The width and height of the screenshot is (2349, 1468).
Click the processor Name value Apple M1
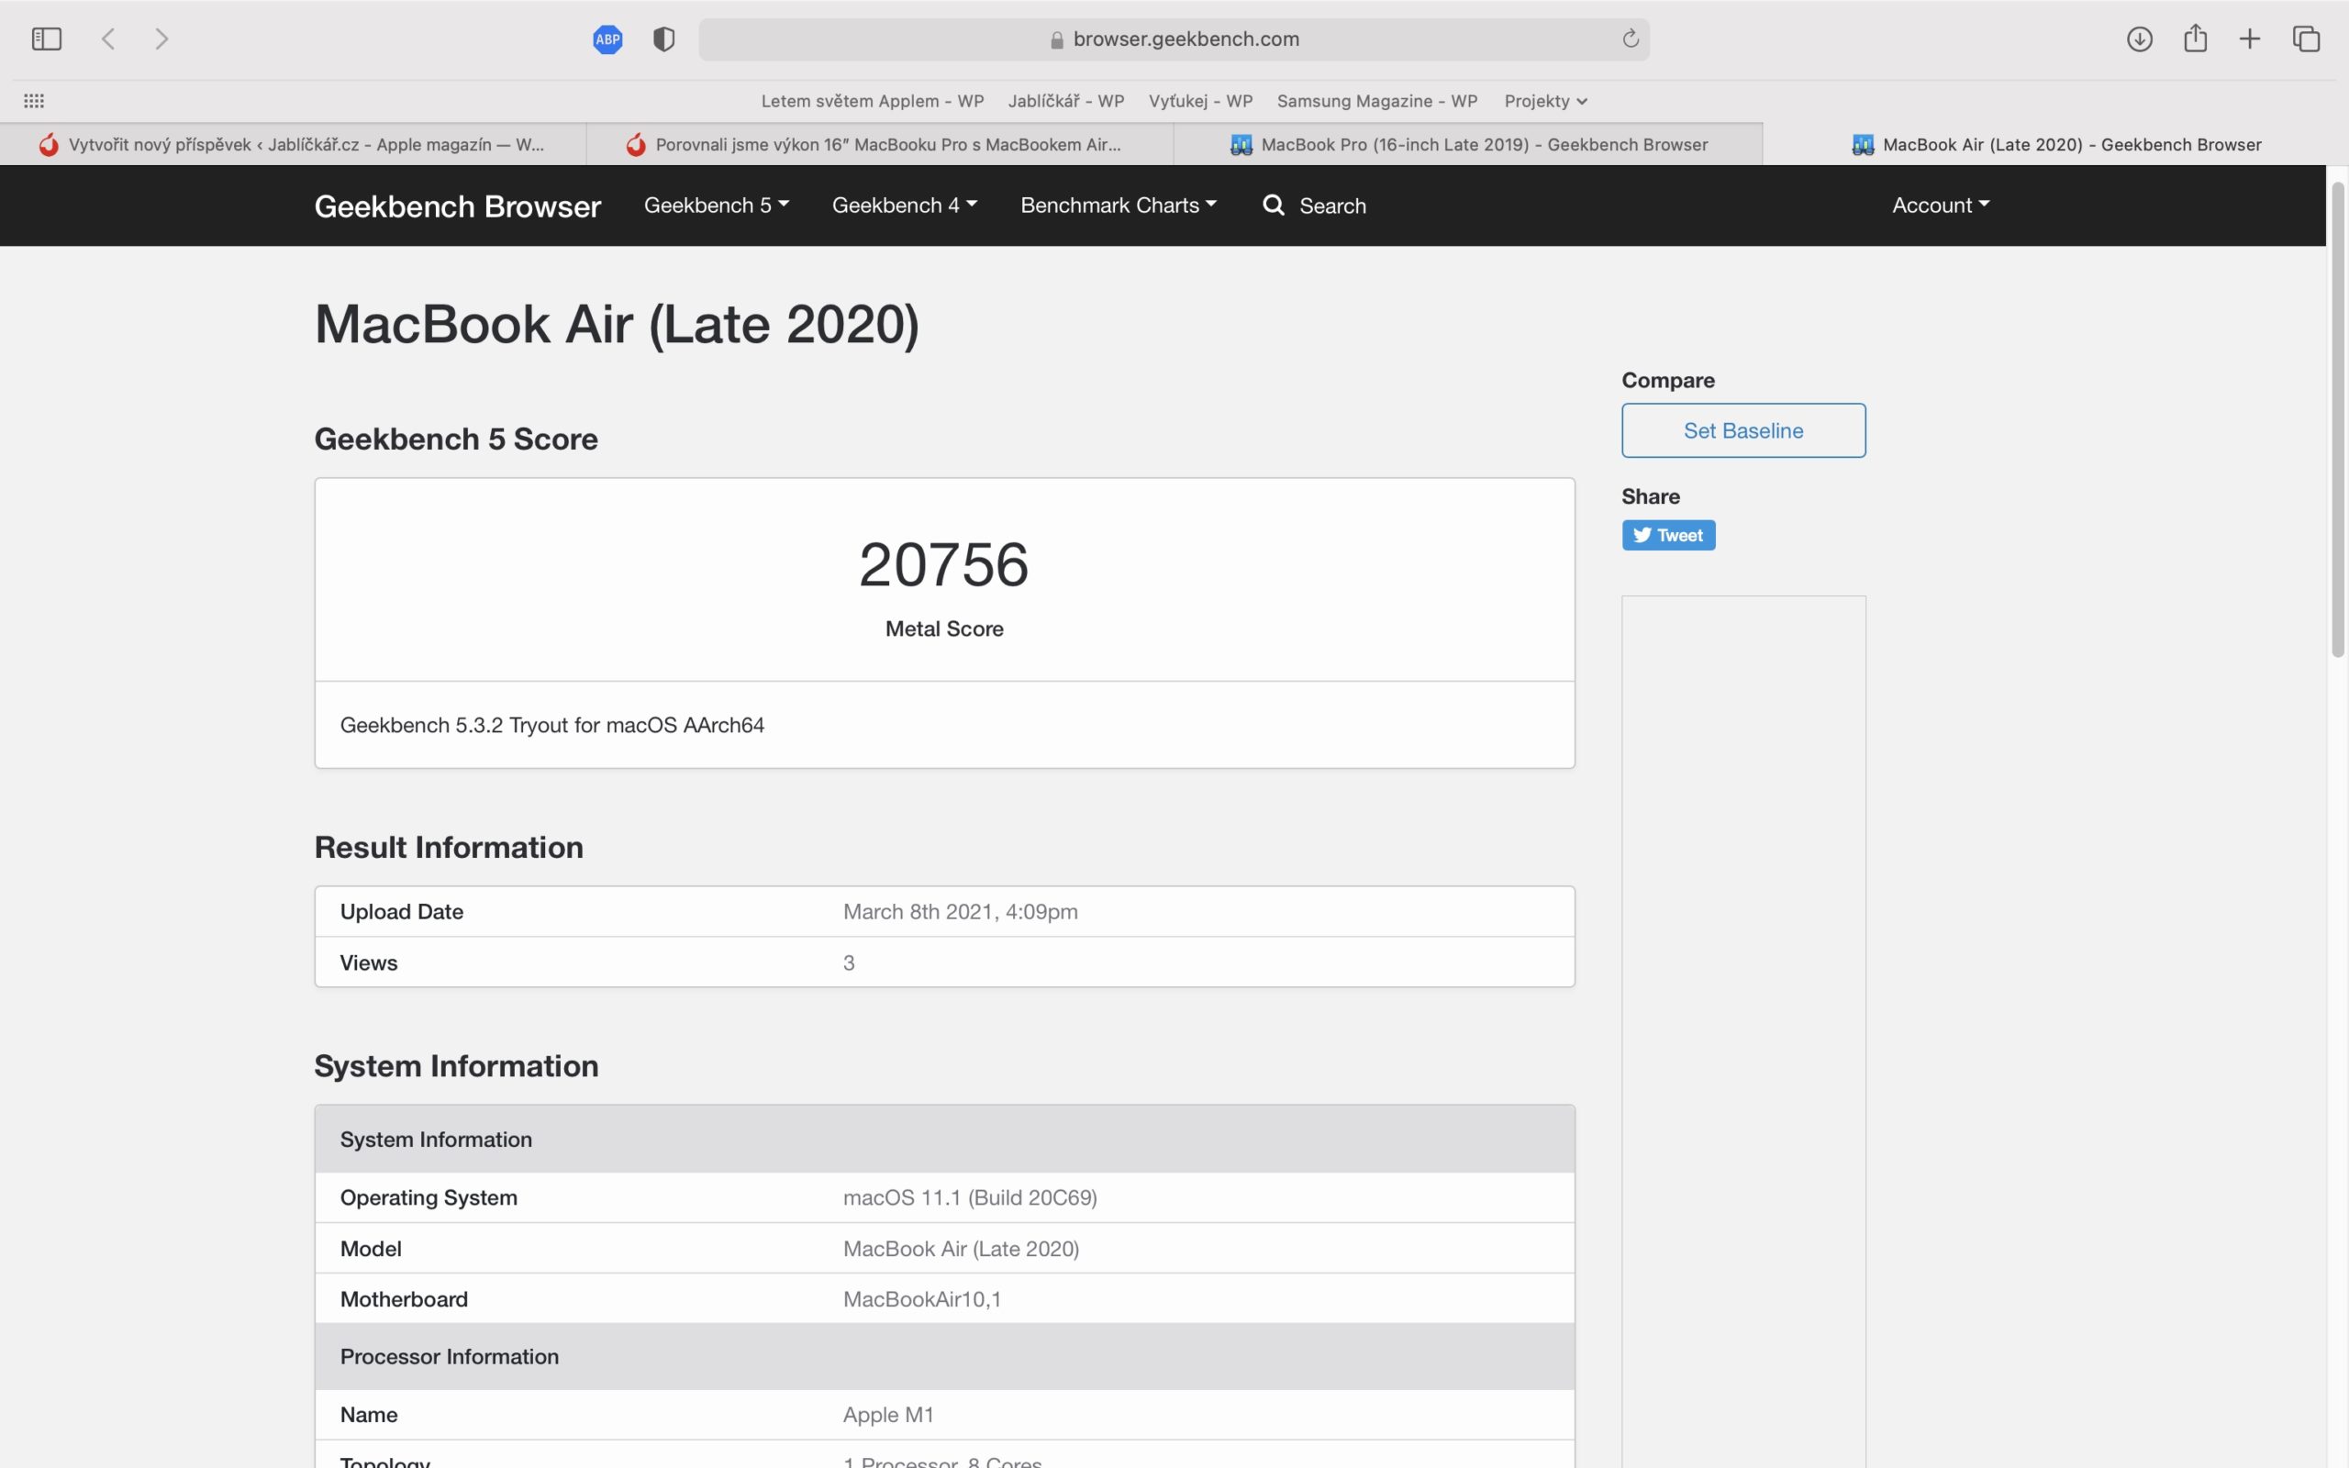pyautogui.click(x=888, y=1415)
